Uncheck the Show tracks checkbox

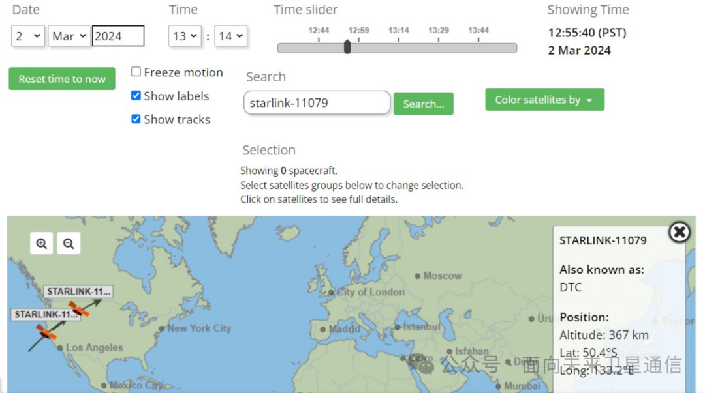pyautogui.click(x=136, y=119)
